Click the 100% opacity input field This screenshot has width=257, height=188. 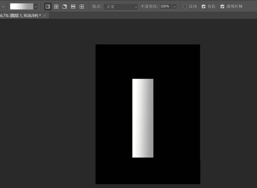165,6
